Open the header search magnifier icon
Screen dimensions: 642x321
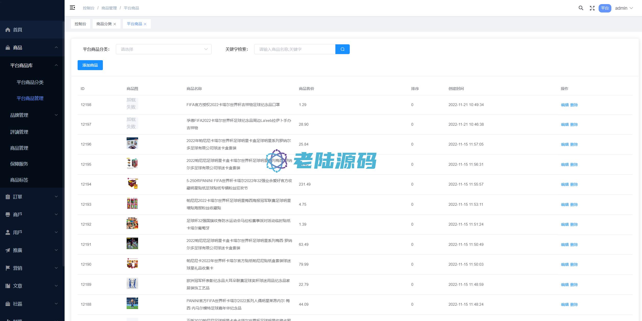click(x=581, y=8)
